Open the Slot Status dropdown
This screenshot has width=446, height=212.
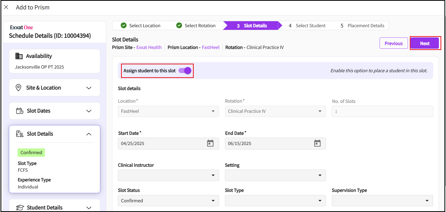[168, 201]
